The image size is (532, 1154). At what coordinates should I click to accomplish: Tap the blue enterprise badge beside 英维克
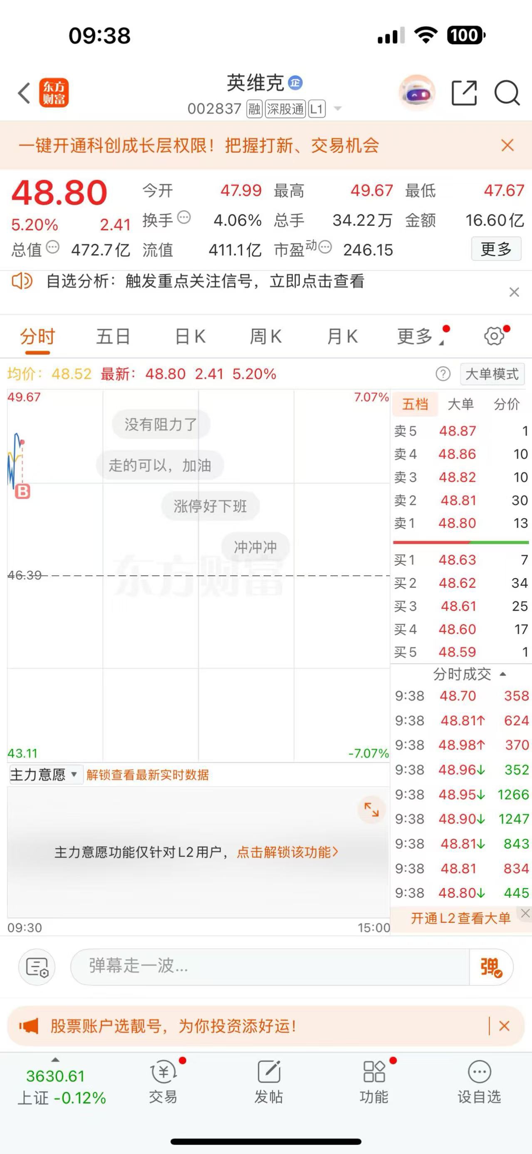[295, 83]
